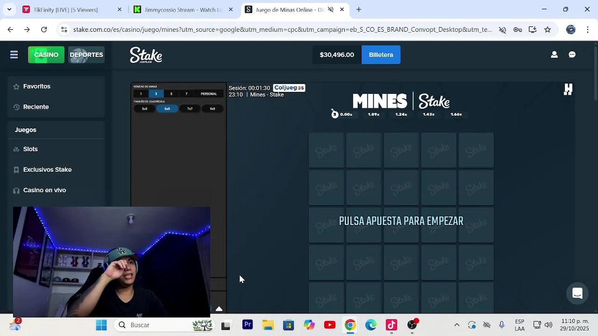
Task: Select the 5x5 grid size
Action: [167, 109]
